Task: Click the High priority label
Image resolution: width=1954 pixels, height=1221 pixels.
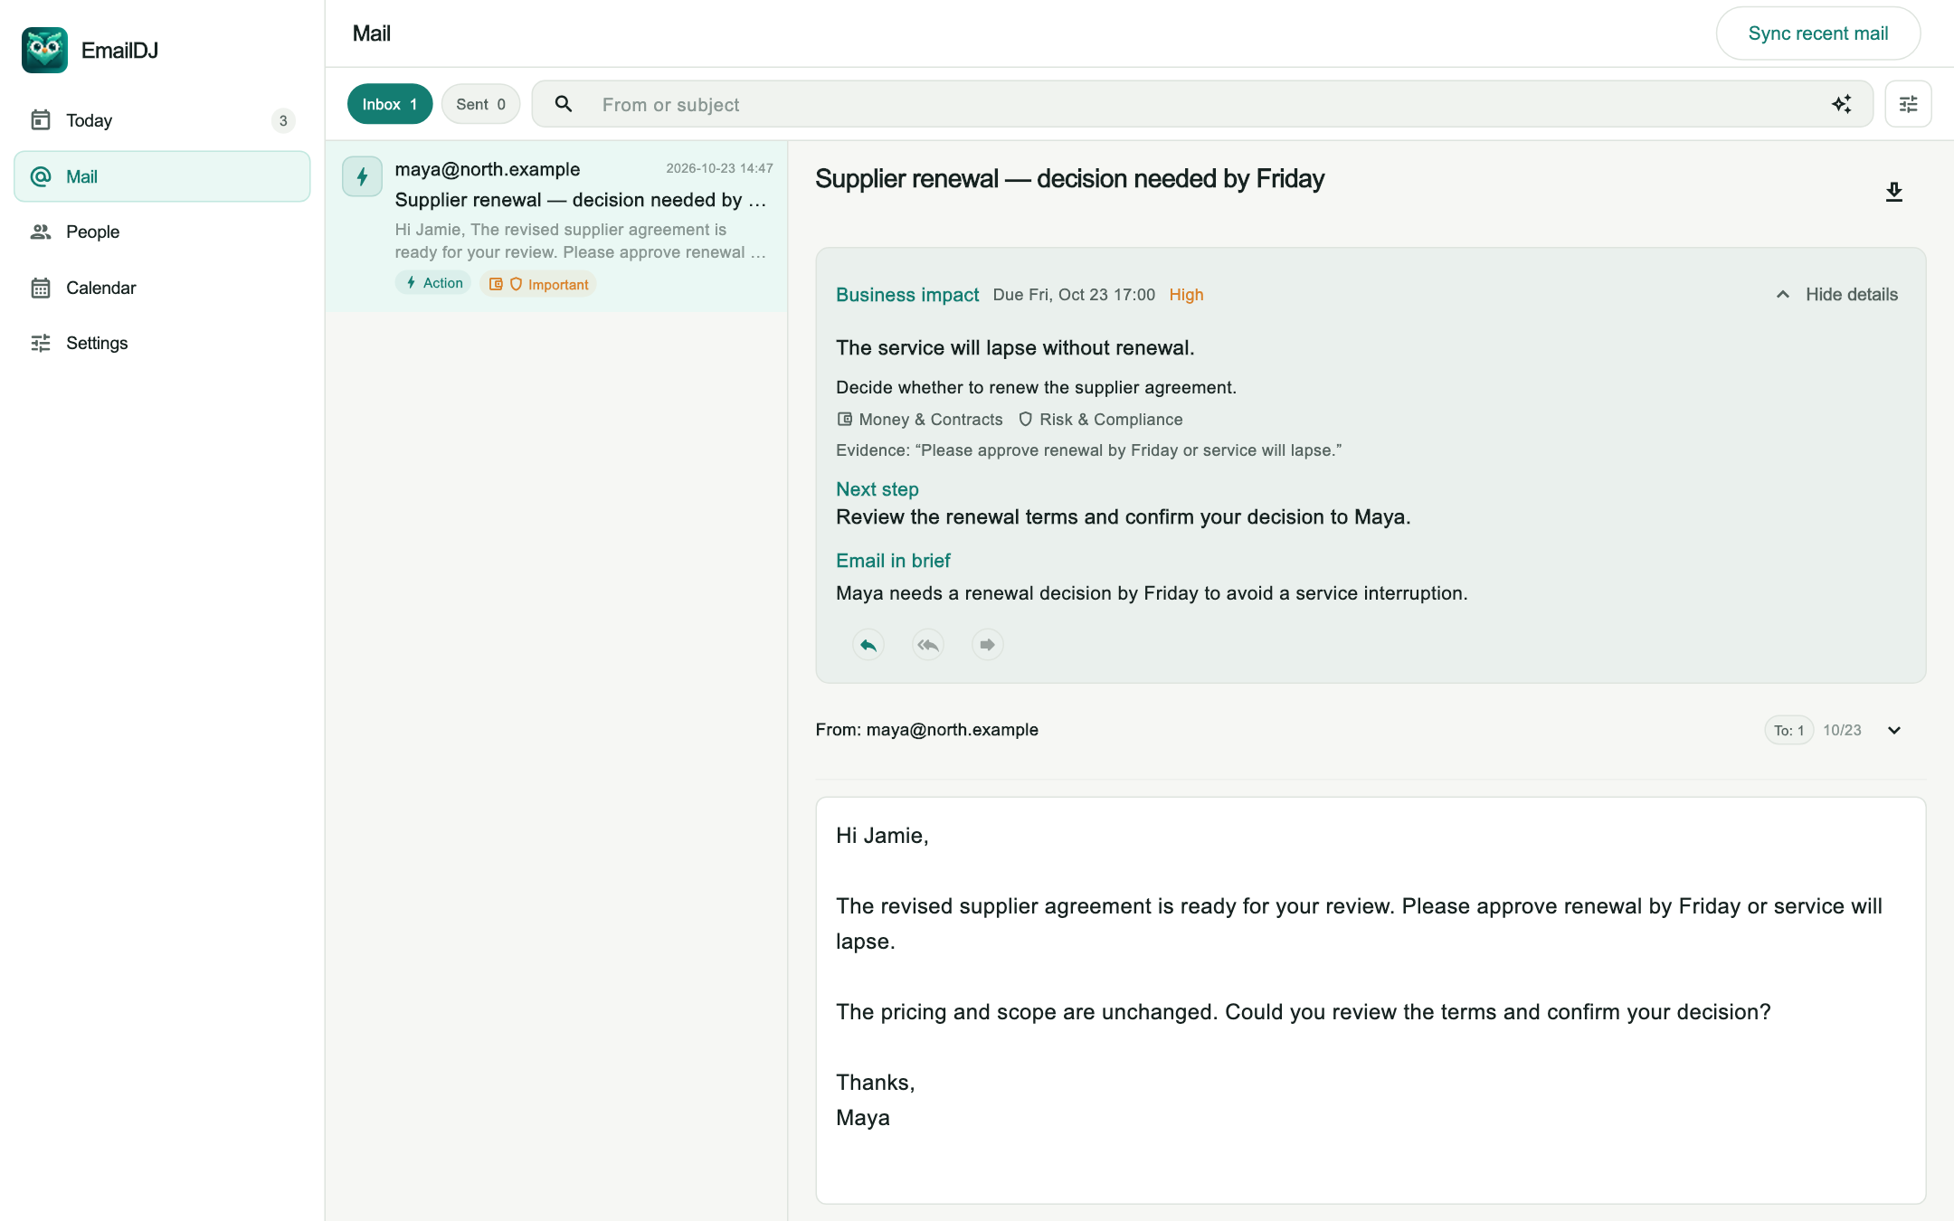Action: (x=1186, y=295)
